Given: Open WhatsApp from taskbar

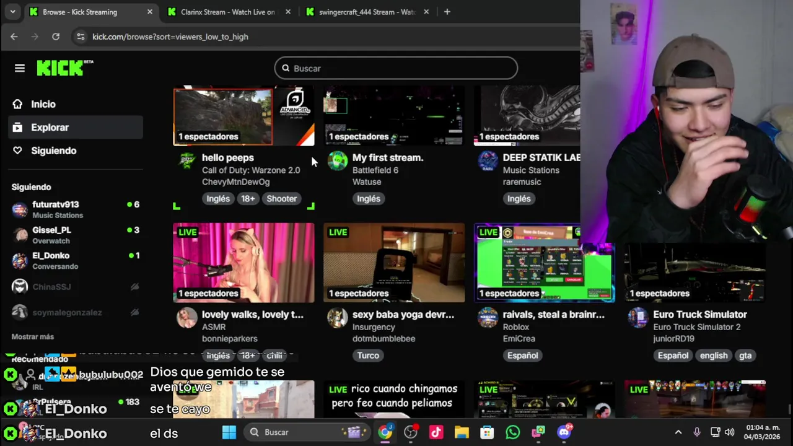Looking at the screenshot, I should [512, 432].
